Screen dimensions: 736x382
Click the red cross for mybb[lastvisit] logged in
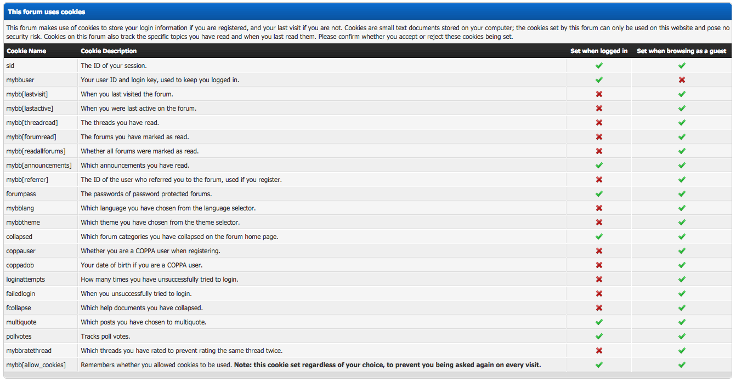599,94
